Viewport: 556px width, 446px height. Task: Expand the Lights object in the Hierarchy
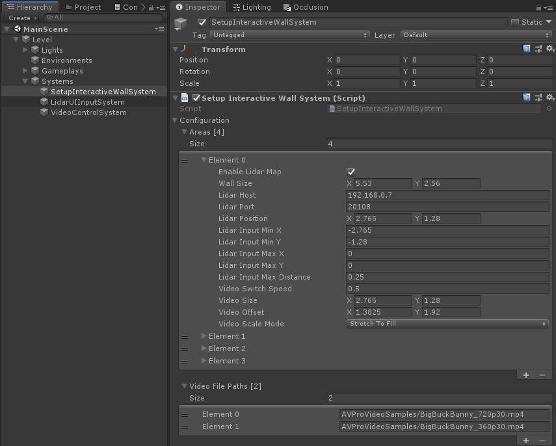click(x=26, y=50)
